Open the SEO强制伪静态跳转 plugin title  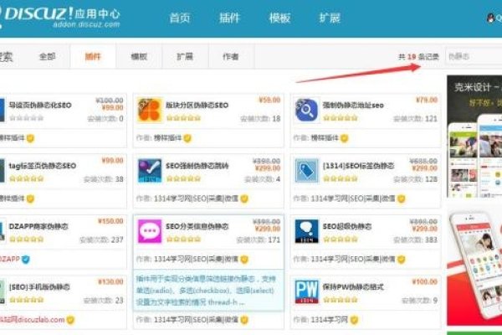coord(197,166)
